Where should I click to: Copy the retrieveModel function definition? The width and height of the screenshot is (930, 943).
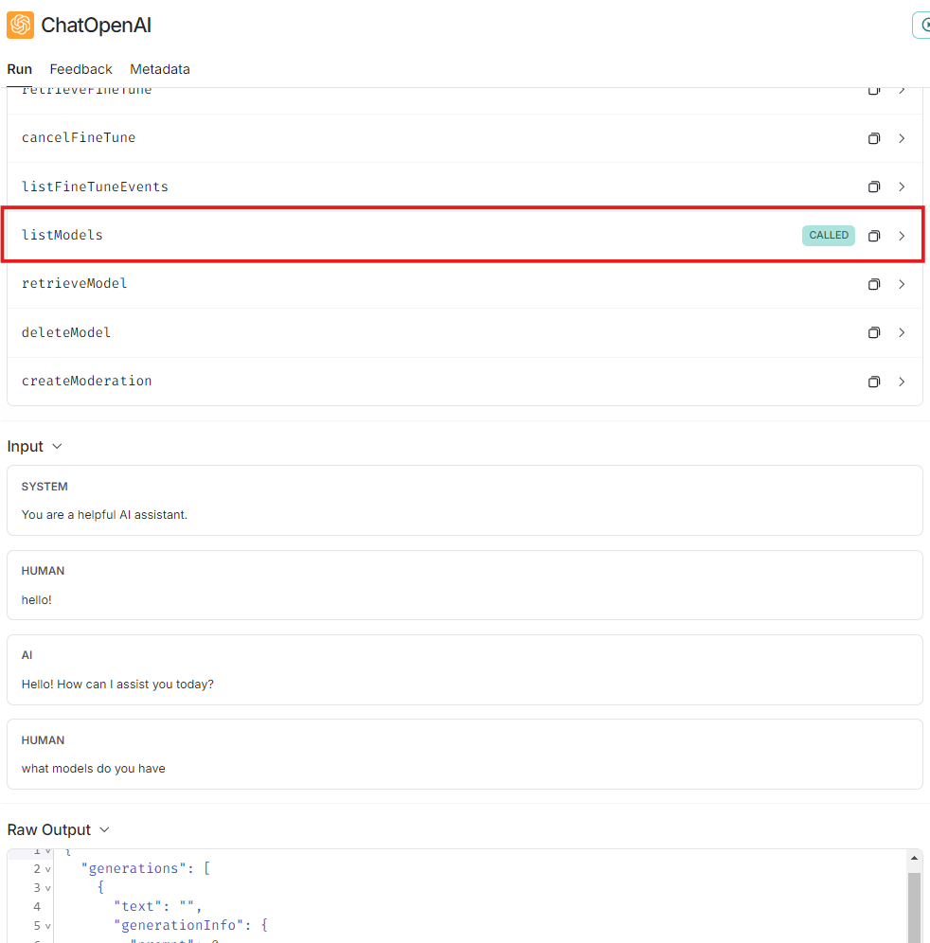873,284
